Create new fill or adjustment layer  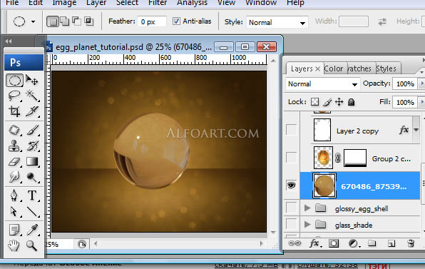(354, 243)
